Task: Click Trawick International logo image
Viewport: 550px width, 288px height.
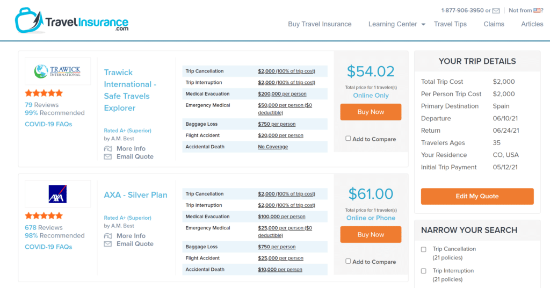Action: coord(57,71)
